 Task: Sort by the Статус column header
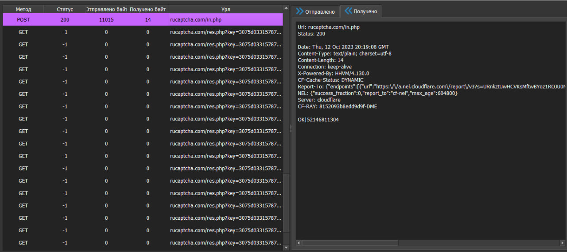65,9
